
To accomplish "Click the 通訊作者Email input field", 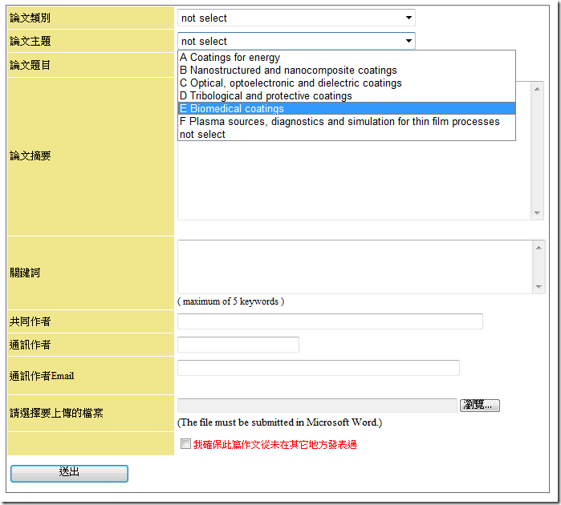I will [x=318, y=368].
